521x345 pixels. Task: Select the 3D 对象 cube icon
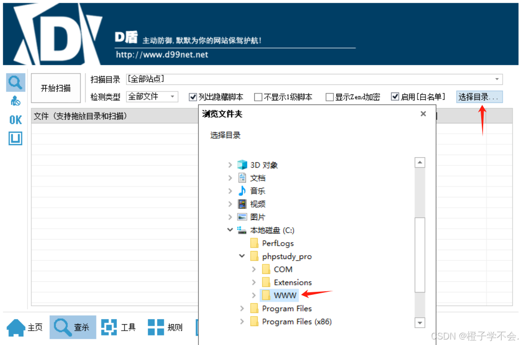242,165
